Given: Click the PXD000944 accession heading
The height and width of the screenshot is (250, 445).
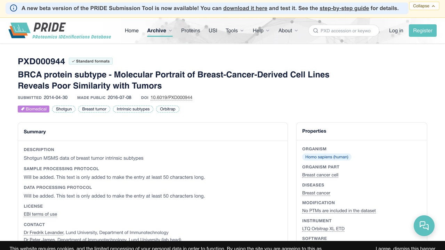Looking at the screenshot, I should pos(41,61).
